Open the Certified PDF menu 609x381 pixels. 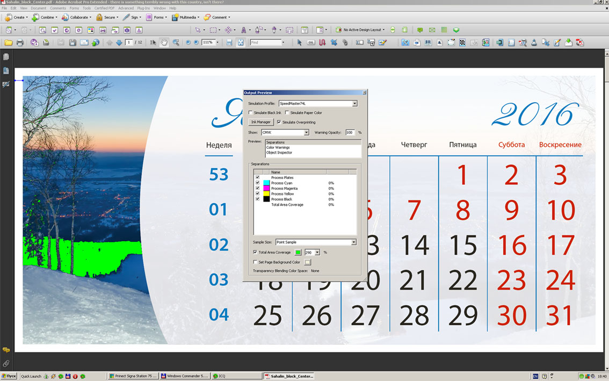(x=105, y=8)
